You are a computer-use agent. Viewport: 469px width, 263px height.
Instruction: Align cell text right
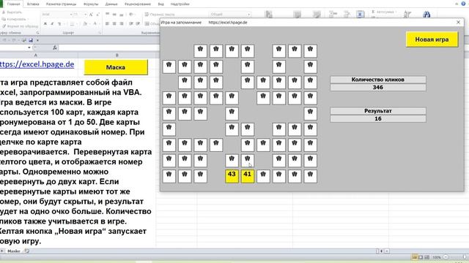(121, 23)
